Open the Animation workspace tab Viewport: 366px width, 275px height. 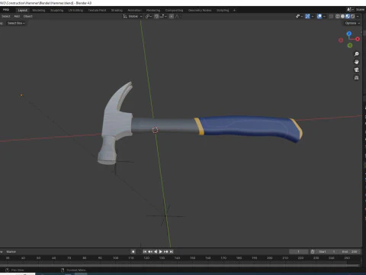tap(134, 10)
